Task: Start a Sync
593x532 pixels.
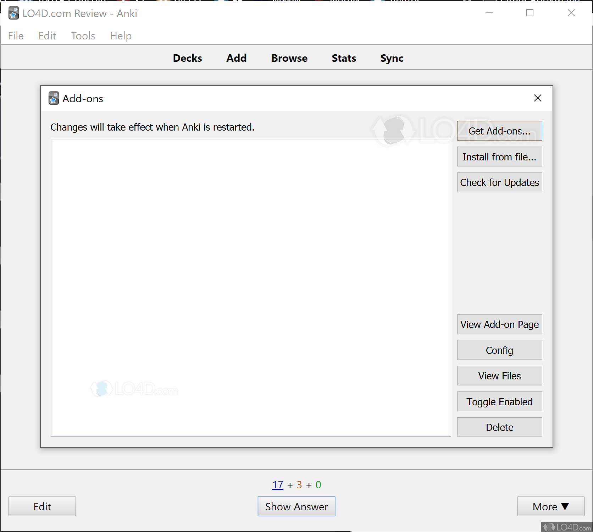Action: 392,58
